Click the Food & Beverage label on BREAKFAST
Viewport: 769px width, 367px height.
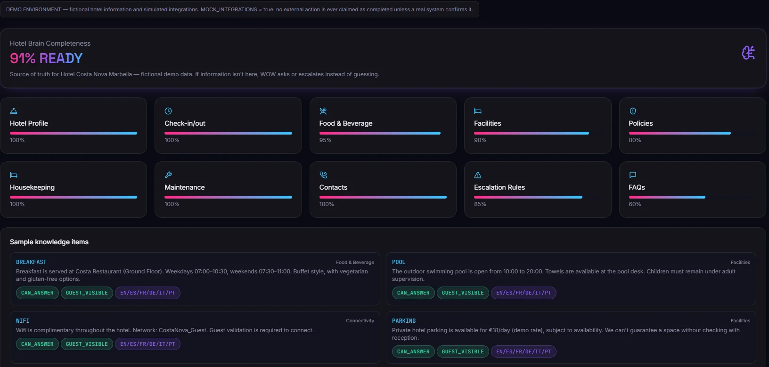tap(355, 263)
